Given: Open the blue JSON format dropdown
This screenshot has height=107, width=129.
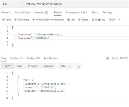Looking at the screenshot, I should point(114,20).
